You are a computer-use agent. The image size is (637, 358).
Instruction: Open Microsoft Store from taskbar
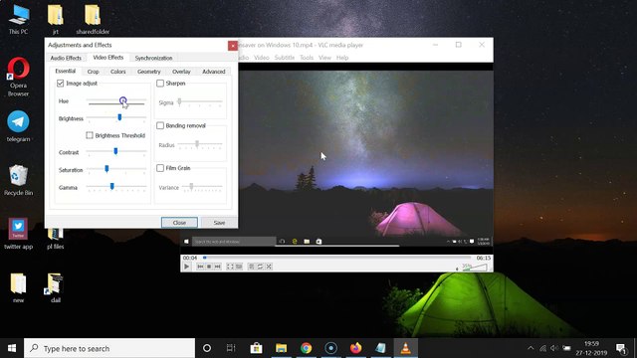point(257,348)
